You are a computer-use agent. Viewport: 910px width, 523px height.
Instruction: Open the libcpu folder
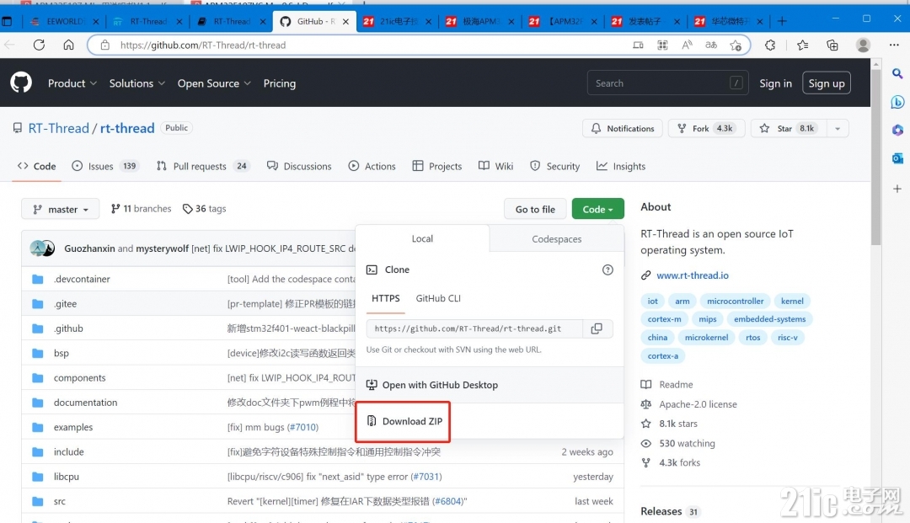point(67,477)
